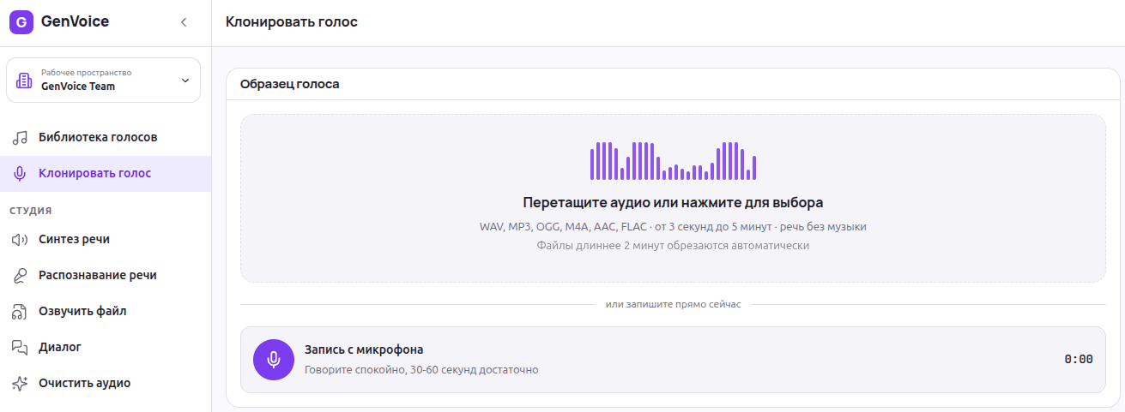Click the workspace building icon

tap(25, 81)
